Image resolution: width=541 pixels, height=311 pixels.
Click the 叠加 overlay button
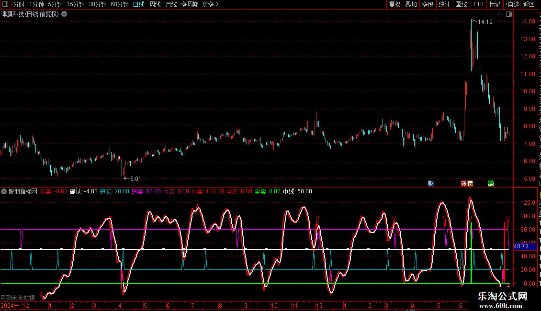[411, 4]
